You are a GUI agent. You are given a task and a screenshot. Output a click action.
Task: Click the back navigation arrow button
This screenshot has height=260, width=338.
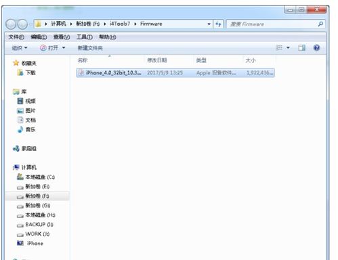[11, 24]
